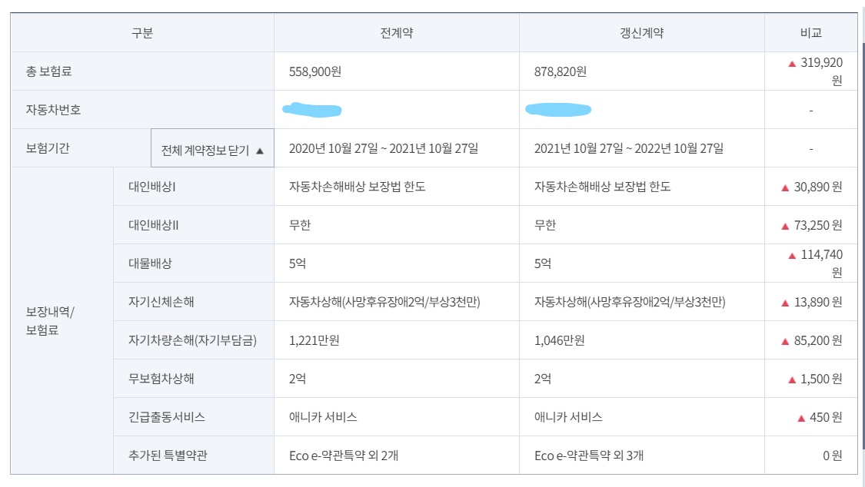Click red triangle next to 450 원
865x487 pixels.
(801, 418)
